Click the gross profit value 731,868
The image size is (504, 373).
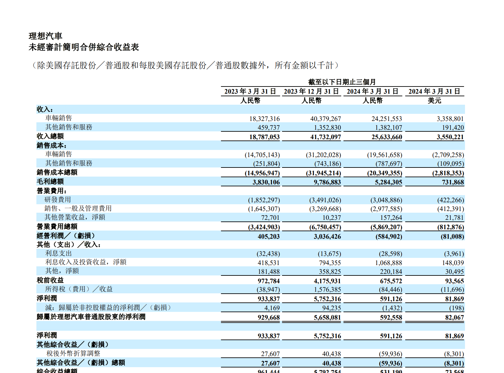(x=453, y=182)
